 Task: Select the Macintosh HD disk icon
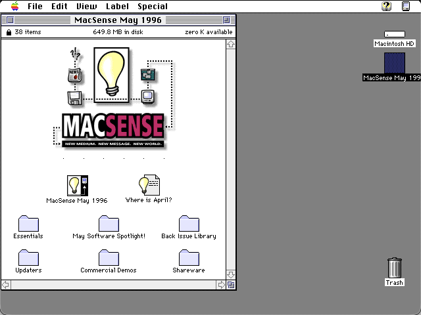pyautogui.click(x=395, y=34)
